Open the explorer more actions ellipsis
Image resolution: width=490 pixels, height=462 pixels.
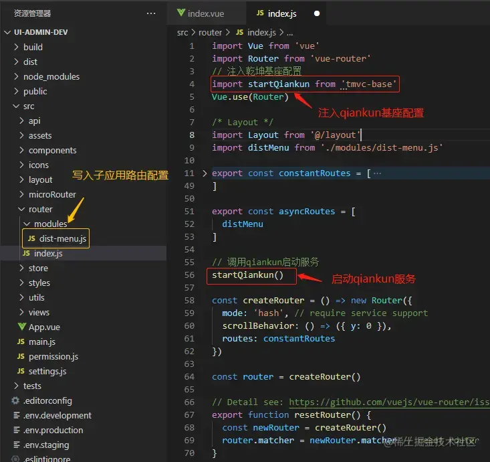pyautogui.click(x=151, y=13)
